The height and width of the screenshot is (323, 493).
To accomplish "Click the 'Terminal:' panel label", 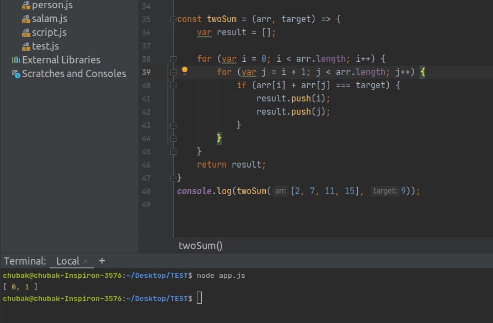I will (x=25, y=261).
